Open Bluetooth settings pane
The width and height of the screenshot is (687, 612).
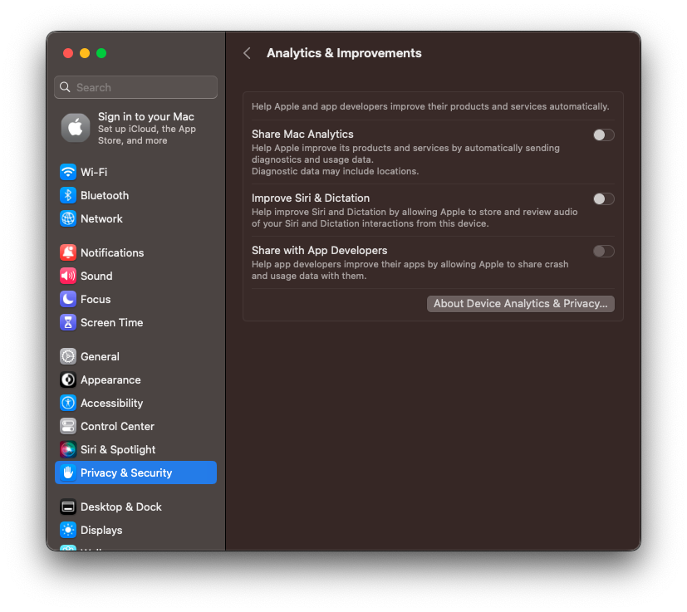coord(105,195)
